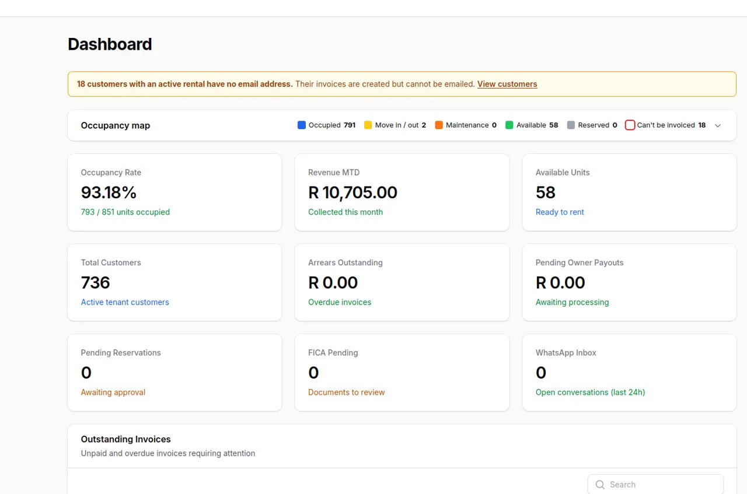Click the 'Dashboard' page heading
Viewport: 747px width, 494px height.
pos(110,44)
